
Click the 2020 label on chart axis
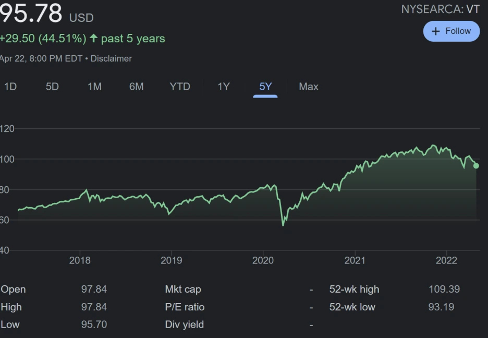click(263, 260)
